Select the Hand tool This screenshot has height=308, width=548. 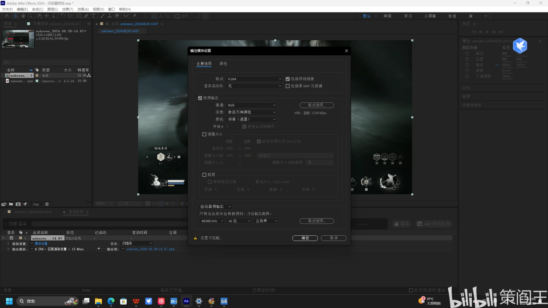(23, 16)
